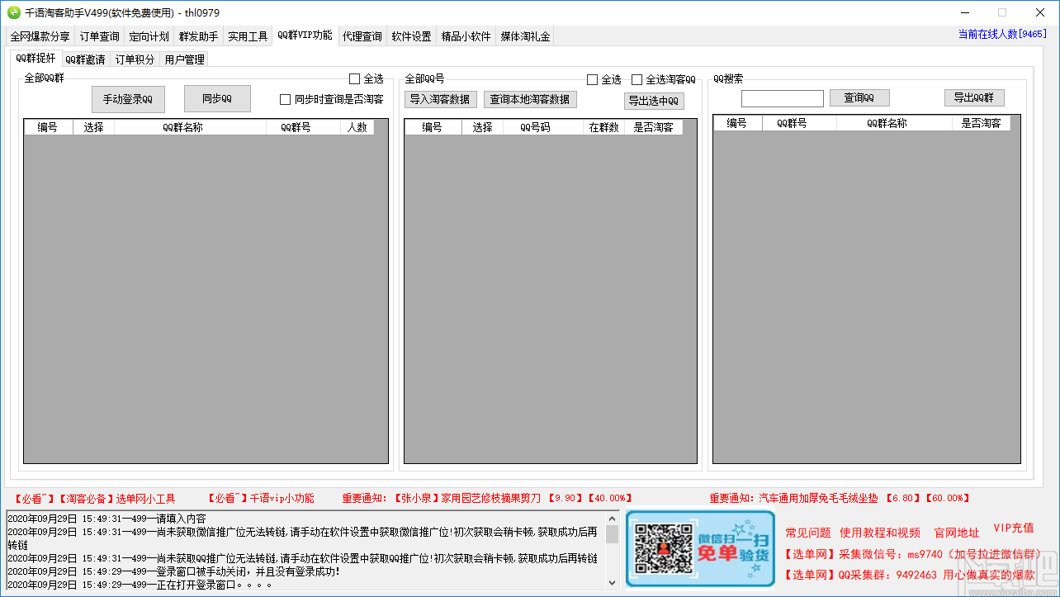Screen dimensions: 1060x597
Task: Click 是否淘客 header in QQ搜索 table
Action: point(981,123)
